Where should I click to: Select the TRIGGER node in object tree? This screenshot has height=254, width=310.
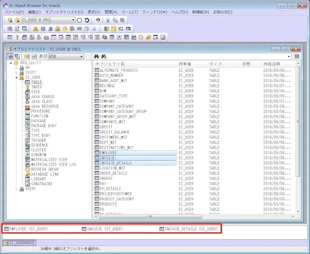[x=38, y=140]
